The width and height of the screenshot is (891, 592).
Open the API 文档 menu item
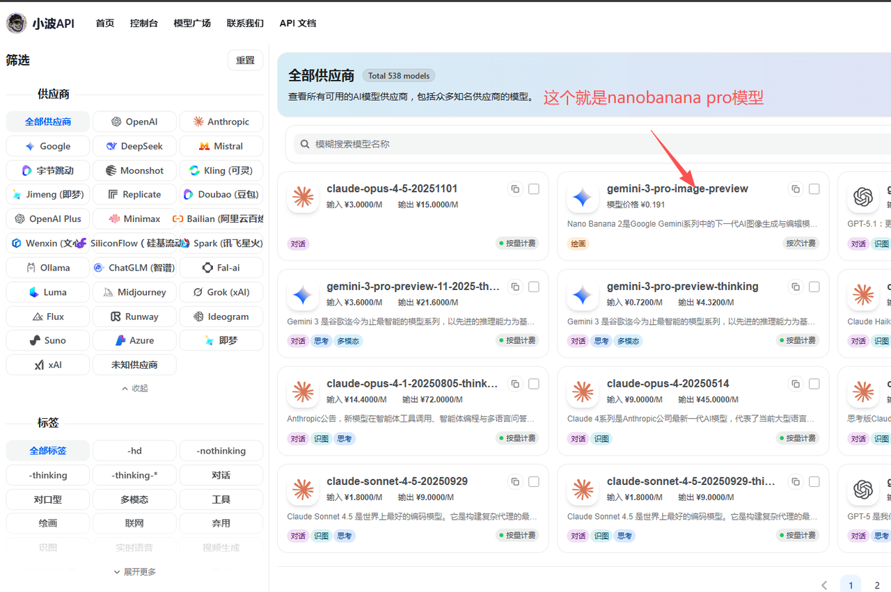(x=298, y=23)
